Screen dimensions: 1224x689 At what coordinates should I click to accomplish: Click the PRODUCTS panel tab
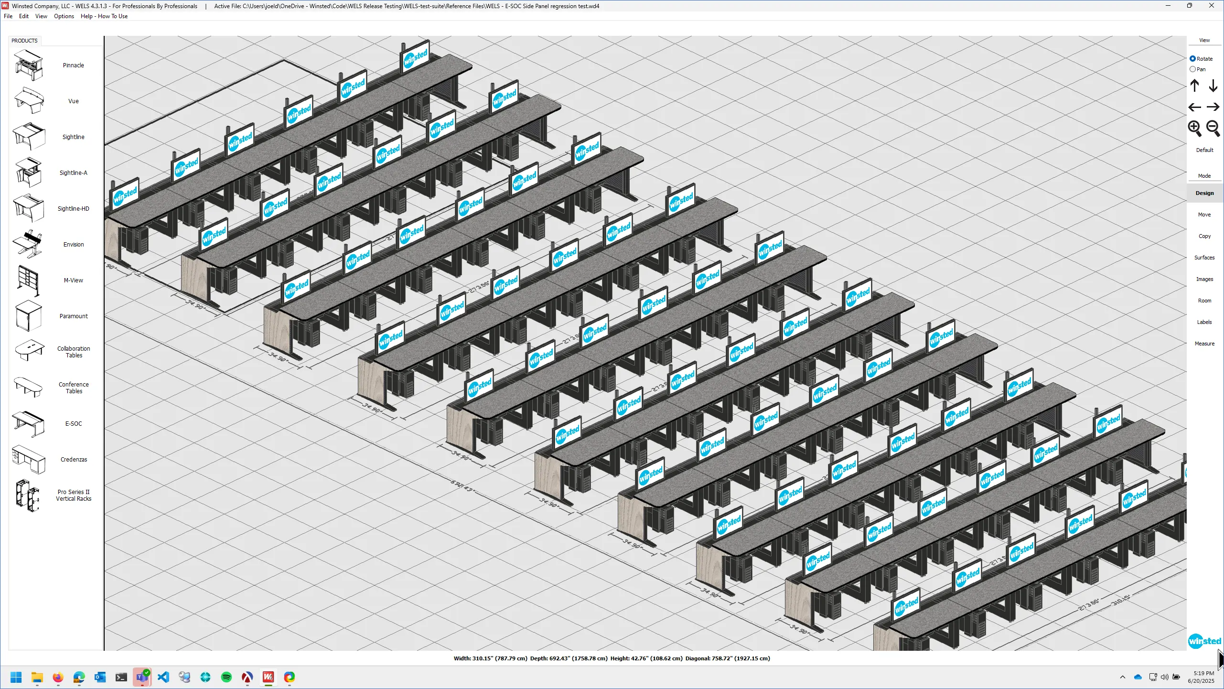pos(24,41)
